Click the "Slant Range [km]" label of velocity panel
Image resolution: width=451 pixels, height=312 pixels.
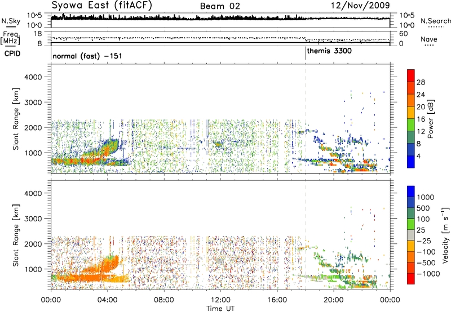point(16,235)
